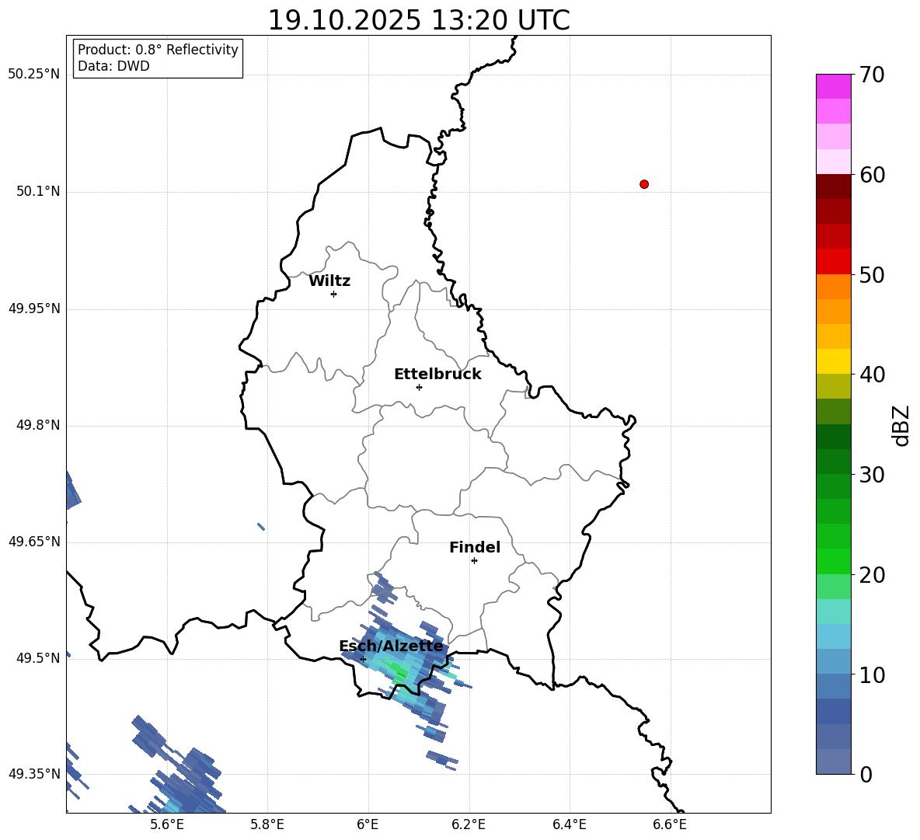920x840 pixels.
Task: Click the colorbar 30 tick label
Action: pyautogui.click(x=873, y=475)
